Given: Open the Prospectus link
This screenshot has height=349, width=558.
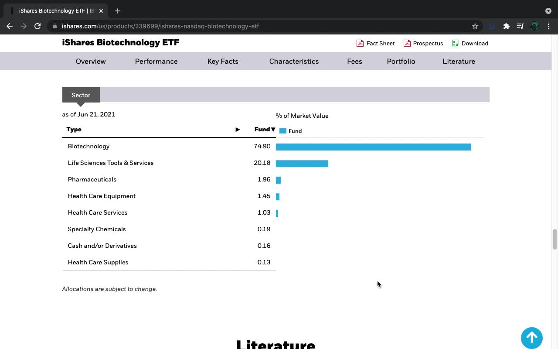Looking at the screenshot, I should coord(428,43).
